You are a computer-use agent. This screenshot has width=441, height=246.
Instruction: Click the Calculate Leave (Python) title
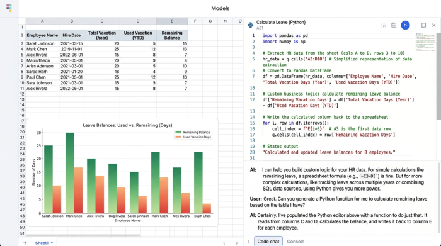pyautogui.click(x=281, y=22)
